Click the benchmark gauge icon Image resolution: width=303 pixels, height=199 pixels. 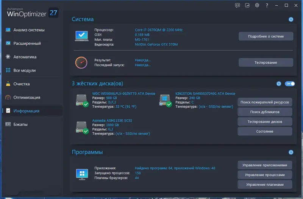tap(81, 63)
